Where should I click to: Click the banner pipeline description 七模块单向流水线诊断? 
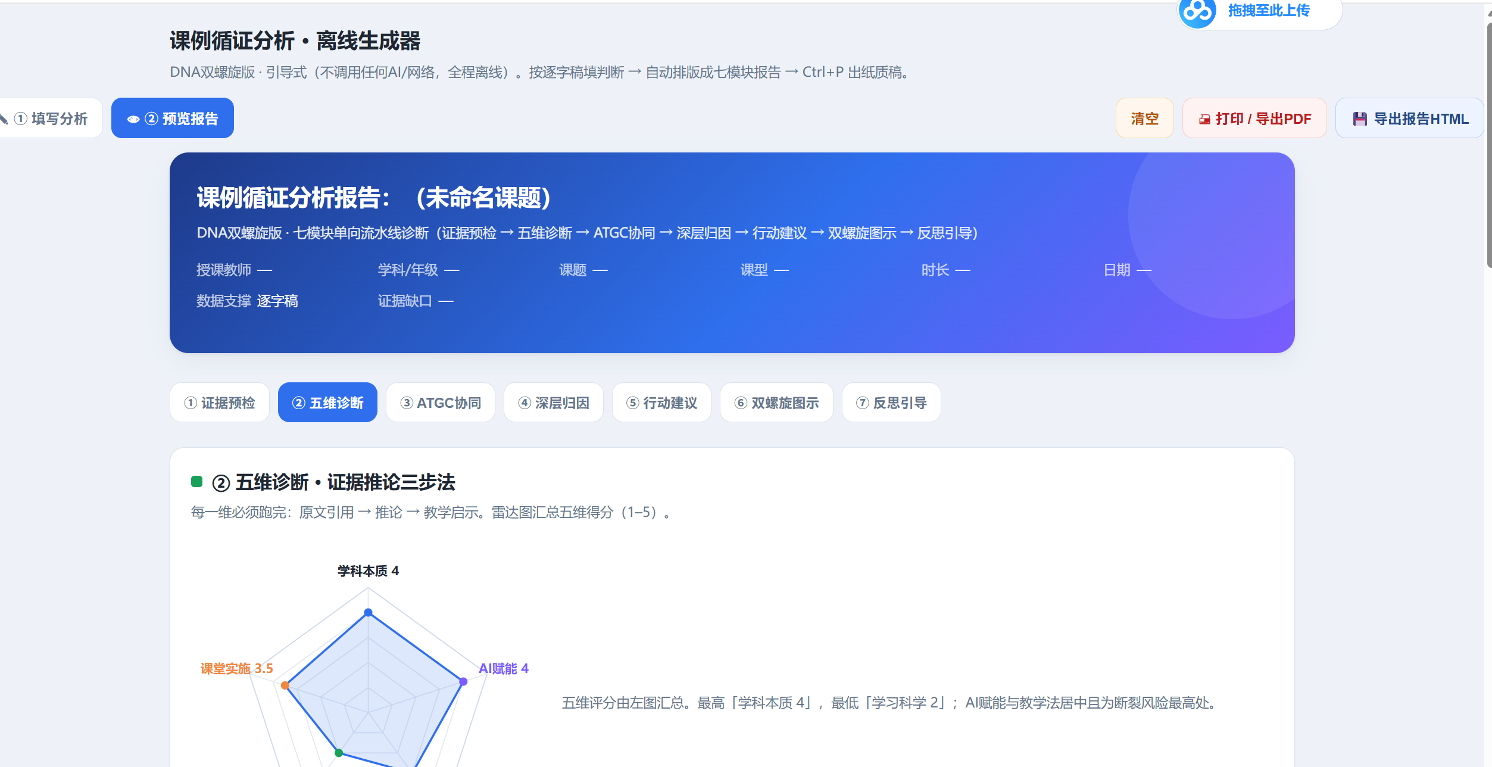588,233
